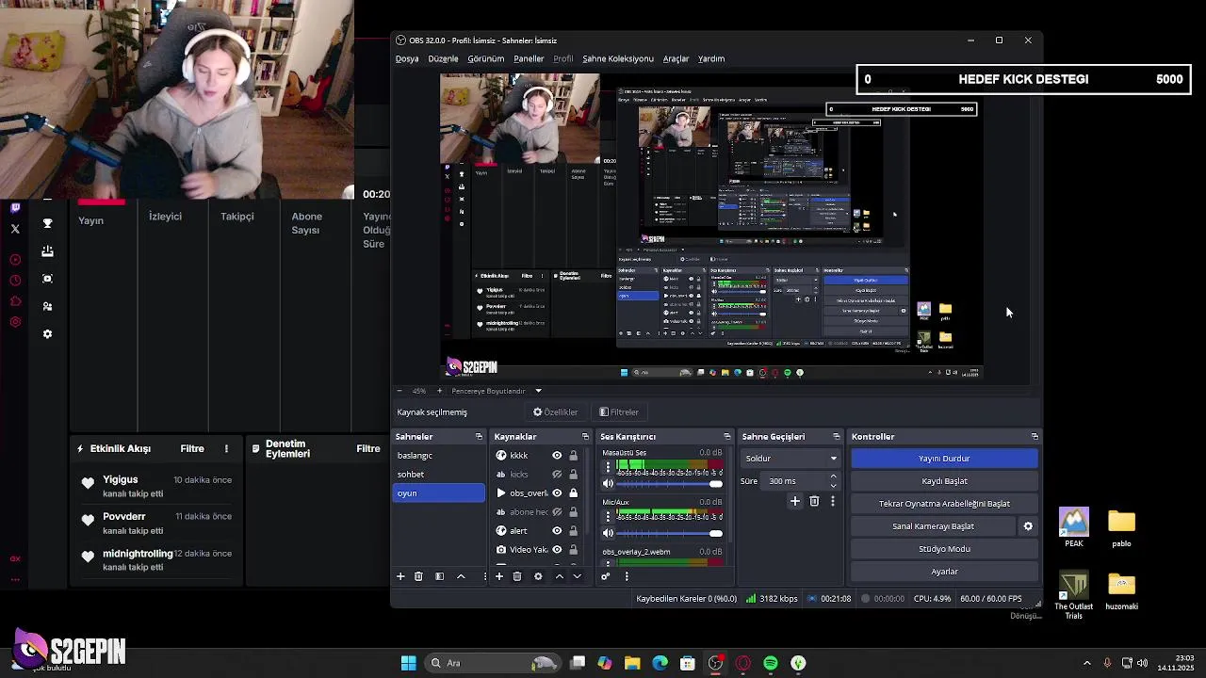Unlock the obs_overlay source

(x=573, y=493)
